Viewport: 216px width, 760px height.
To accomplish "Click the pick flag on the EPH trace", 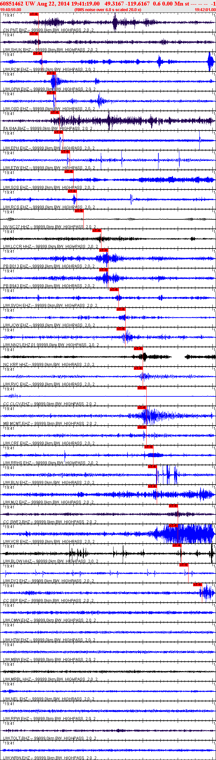I will pos(58,132).
